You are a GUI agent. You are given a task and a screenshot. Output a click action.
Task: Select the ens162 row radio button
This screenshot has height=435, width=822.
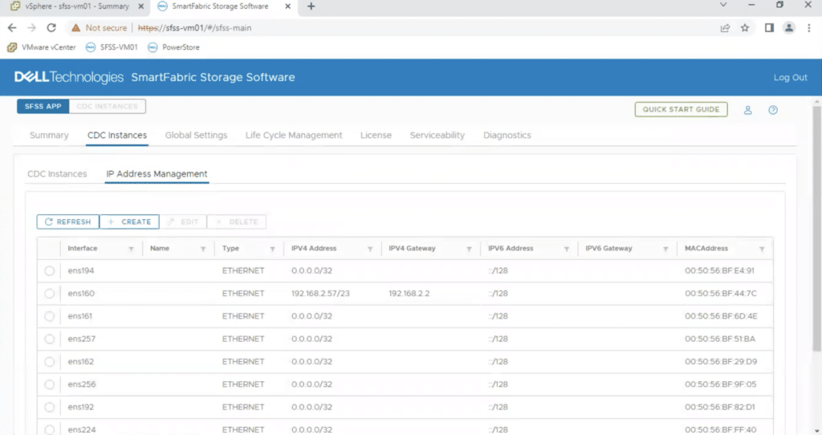coord(49,362)
